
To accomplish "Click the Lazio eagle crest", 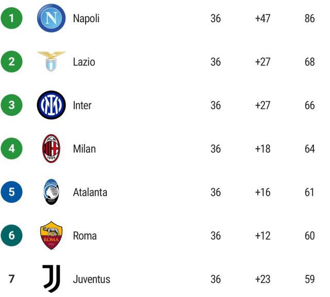I will (x=51, y=61).
